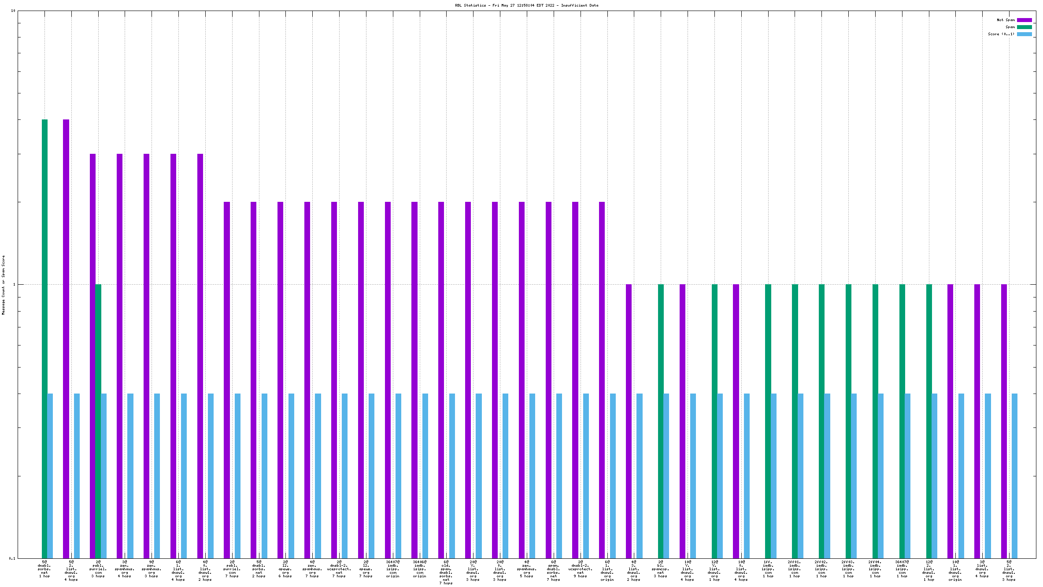Click the '2ff04.iadb.isipp.com' axis label
This screenshot has height=587, width=1043.
tap(875, 569)
